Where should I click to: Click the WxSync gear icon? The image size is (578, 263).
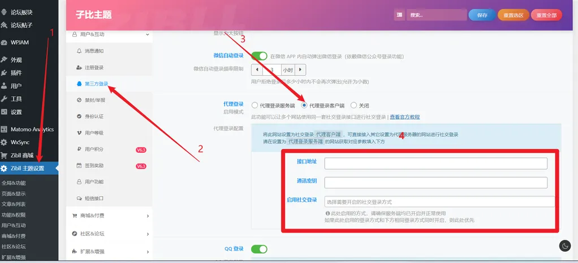[4, 143]
